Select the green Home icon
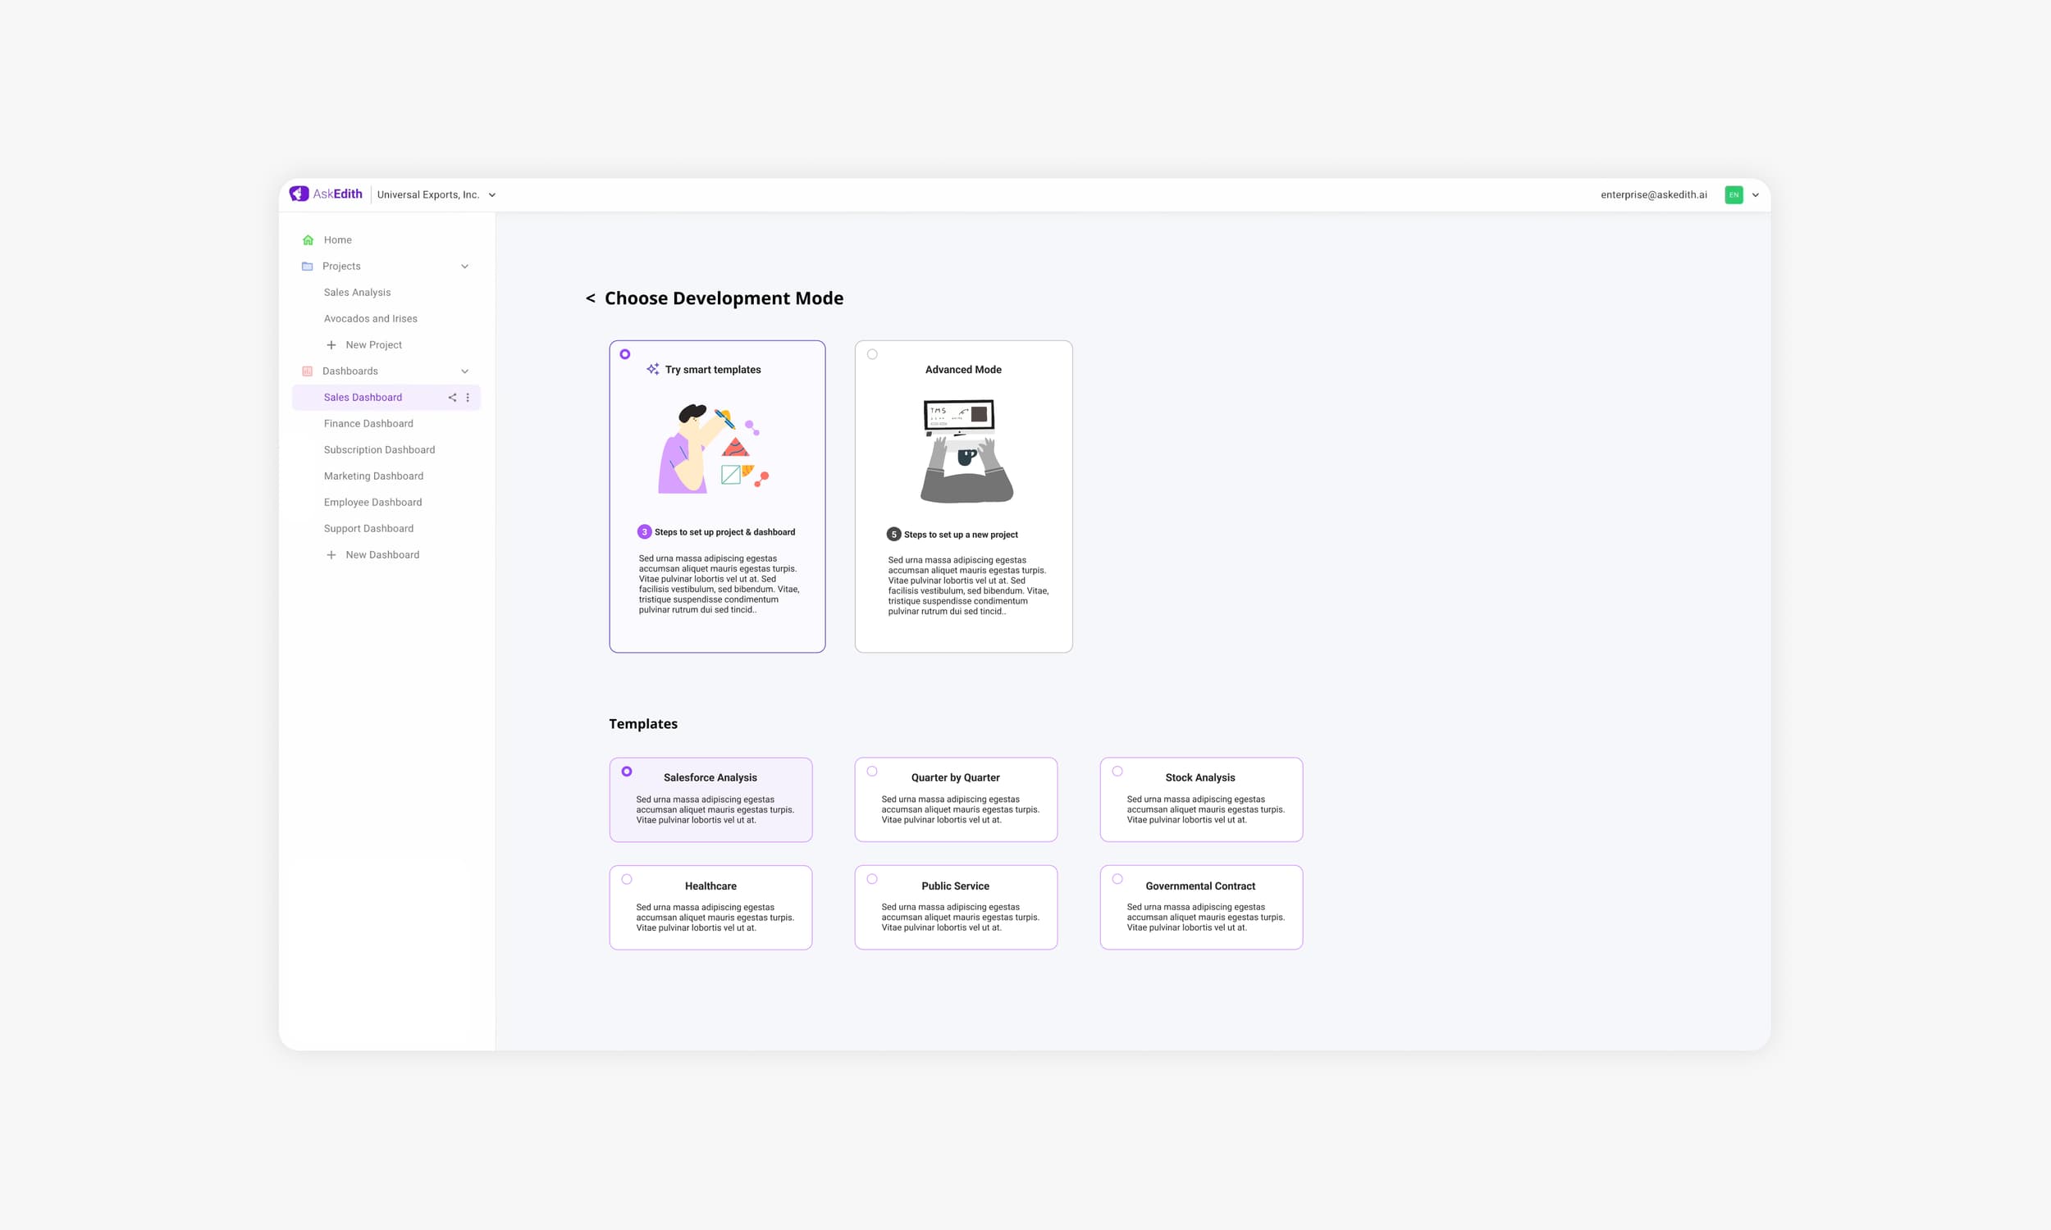The image size is (2051, 1230). pos(307,239)
